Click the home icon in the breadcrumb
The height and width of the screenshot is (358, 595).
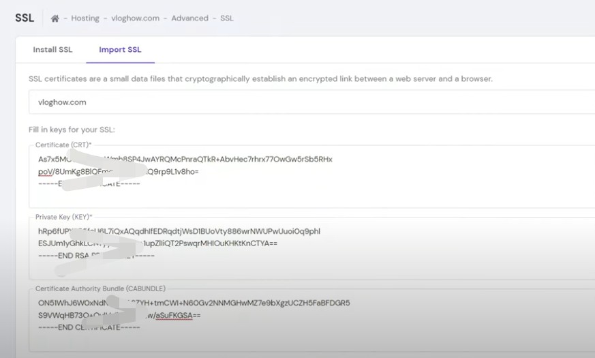[55, 18]
